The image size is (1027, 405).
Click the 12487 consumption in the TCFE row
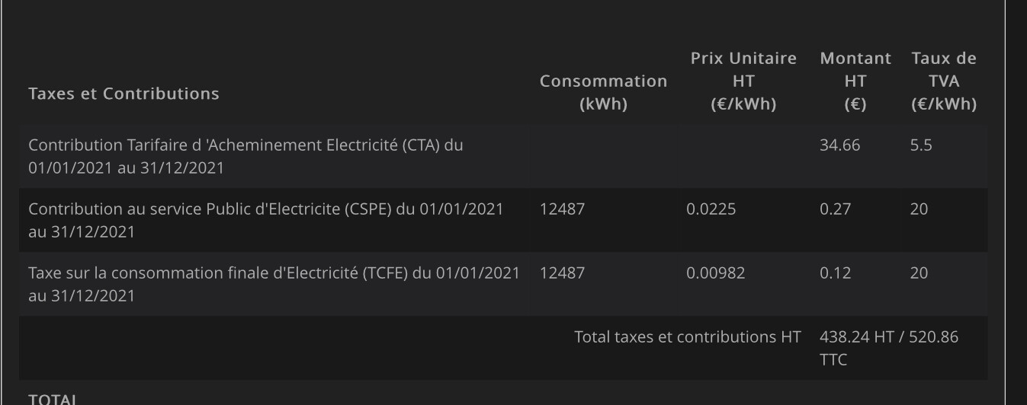coord(562,273)
